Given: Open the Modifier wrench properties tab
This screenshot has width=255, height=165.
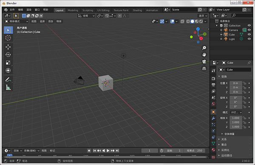Looking at the screenshot, I should (x=213, y=118).
